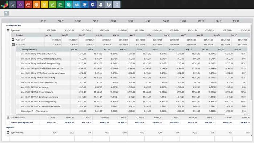
Task: Click the Auftragsbestand section heading
Action: tap(14, 25)
